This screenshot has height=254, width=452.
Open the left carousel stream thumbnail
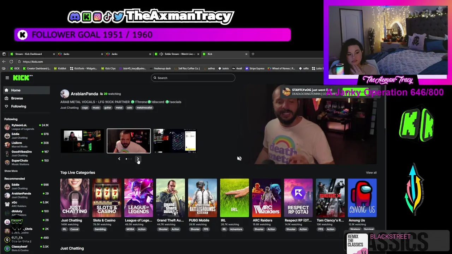[x=82, y=141]
